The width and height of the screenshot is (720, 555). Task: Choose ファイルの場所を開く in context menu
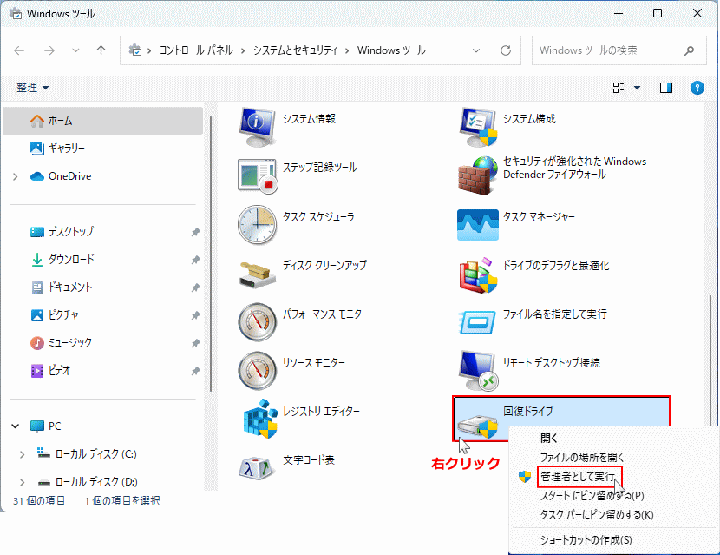pos(581,458)
